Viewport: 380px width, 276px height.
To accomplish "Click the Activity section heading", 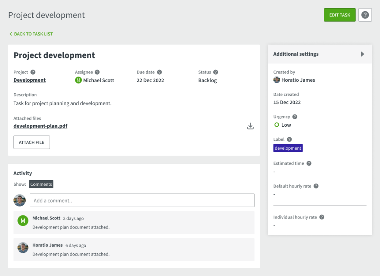I will pos(23,173).
